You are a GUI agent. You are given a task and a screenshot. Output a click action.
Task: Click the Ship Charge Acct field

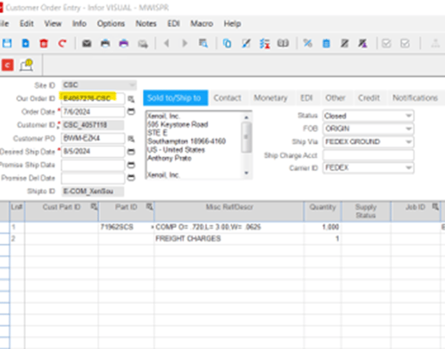[368, 155]
